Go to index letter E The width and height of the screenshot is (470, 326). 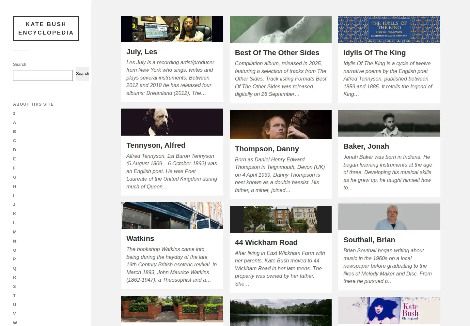(14, 159)
